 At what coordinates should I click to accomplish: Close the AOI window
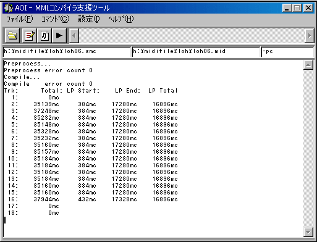308,8
